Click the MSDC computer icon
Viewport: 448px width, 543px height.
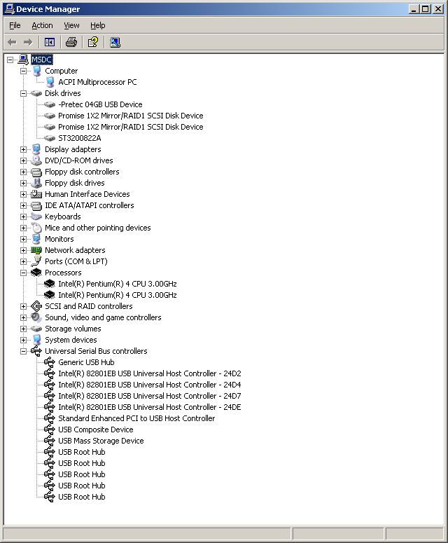click(23, 60)
